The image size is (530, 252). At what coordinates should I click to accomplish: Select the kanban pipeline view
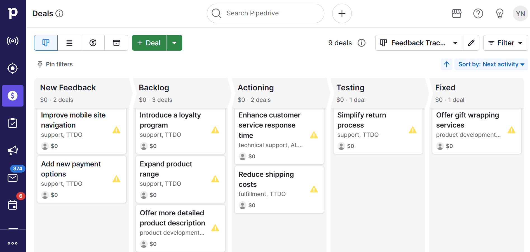tap(46, 43)
